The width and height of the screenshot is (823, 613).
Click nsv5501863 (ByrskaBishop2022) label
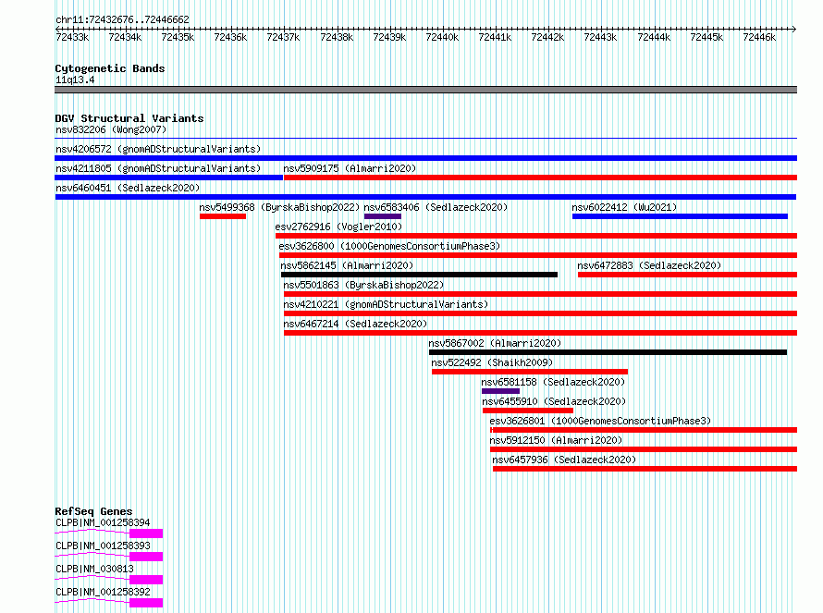(x=363, y=285)
